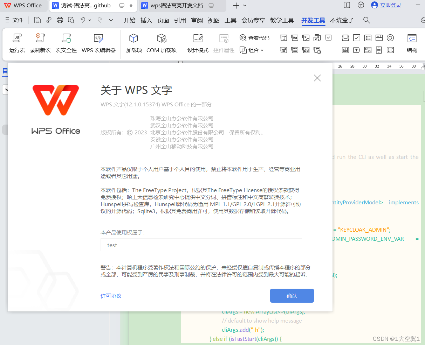
Task: Switch to the 插入 tab
Action: pos(146,20)
